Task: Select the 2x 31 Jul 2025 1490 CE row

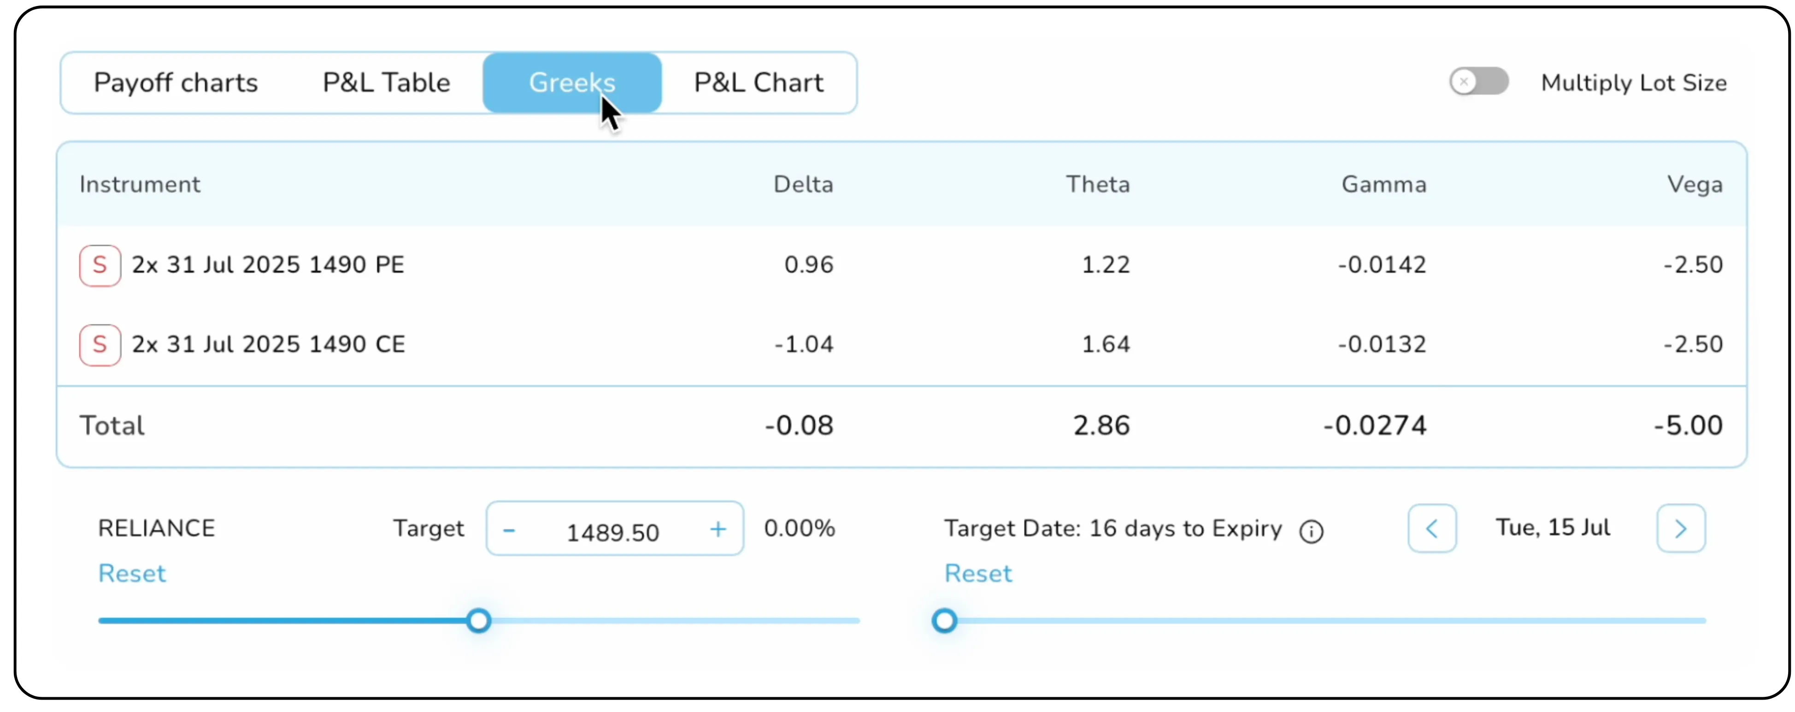Action: (x=268, y=345)
